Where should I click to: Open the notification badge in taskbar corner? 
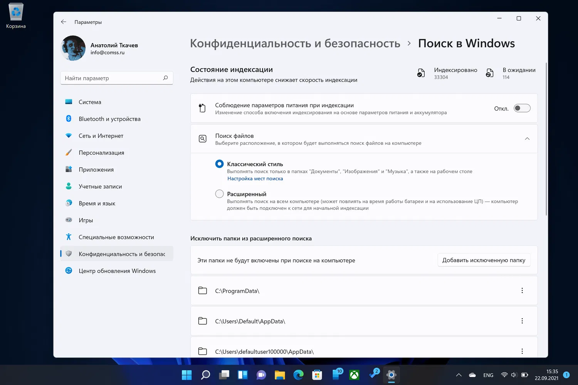point(566,375)
